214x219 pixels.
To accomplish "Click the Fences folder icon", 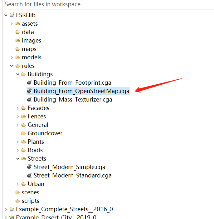I will pyautogui.click(x=24, y=116).
